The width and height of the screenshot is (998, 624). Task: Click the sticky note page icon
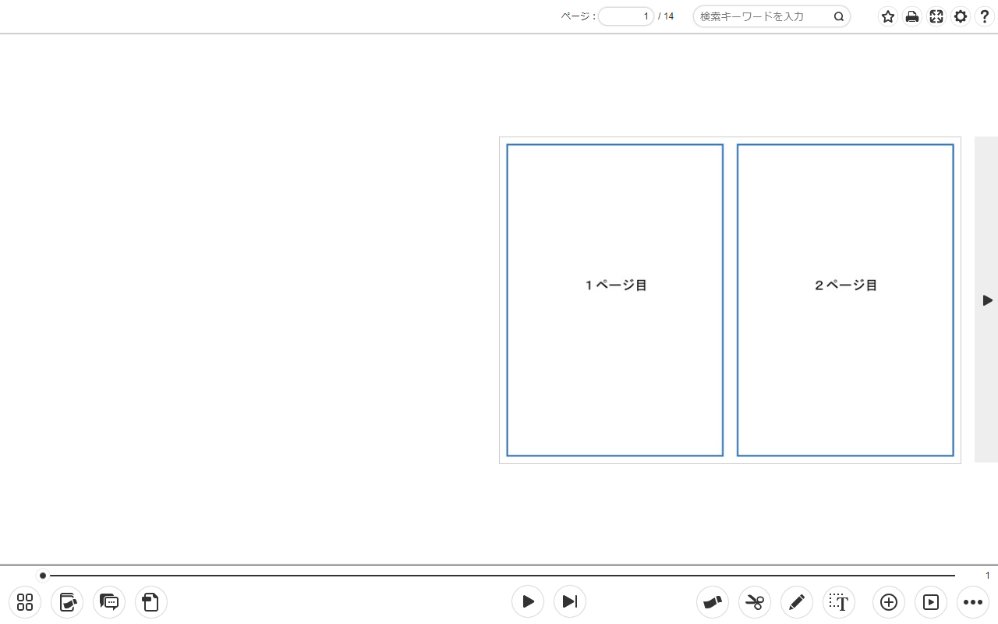tap(151, 602)
